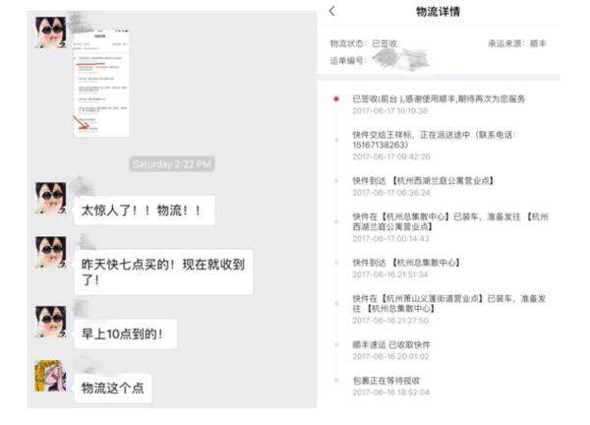Tap avatar next to the 早上10点到的 message
Image resolution: width=590 pixels, height=425 pixels.
(51, 322)
